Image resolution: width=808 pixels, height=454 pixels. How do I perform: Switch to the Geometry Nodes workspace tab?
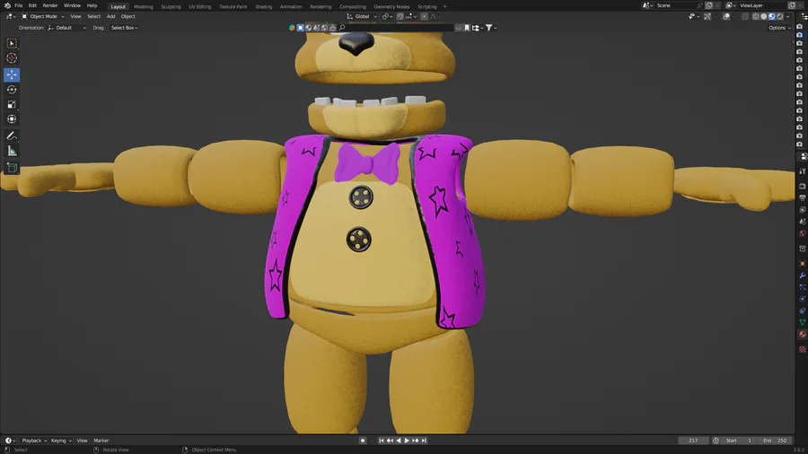(391, 6)
